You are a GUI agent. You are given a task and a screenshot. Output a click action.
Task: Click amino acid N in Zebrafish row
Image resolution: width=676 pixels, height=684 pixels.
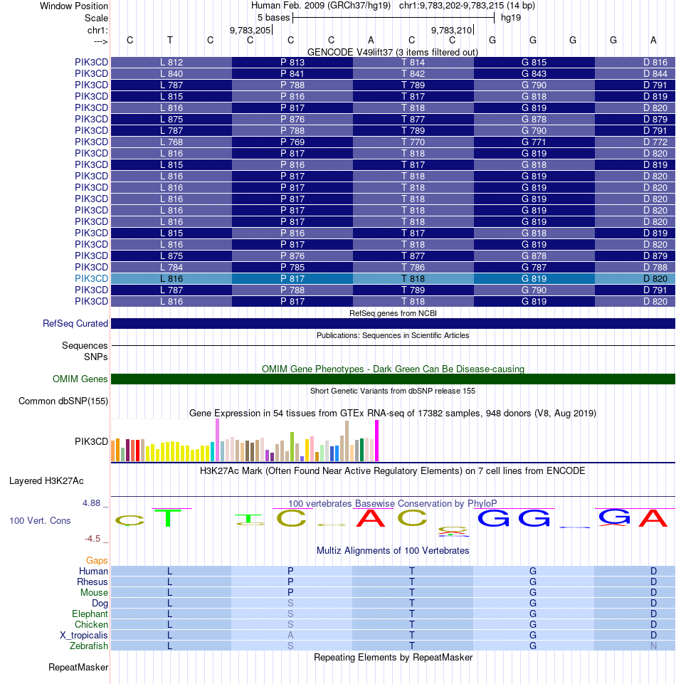pyautogui.click(x=653, y=646)
